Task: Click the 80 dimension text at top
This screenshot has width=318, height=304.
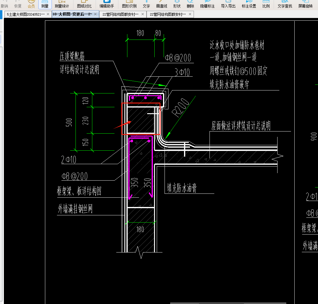Action: click(x=158, y=33)
